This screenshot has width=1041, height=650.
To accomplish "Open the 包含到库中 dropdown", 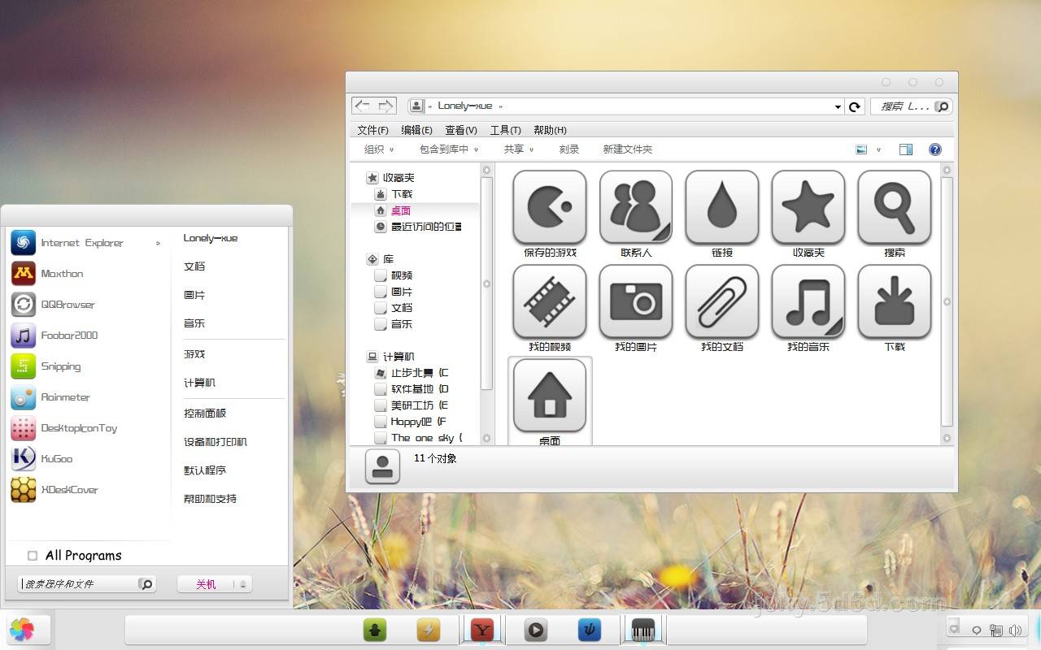I will tap(449, 149).
